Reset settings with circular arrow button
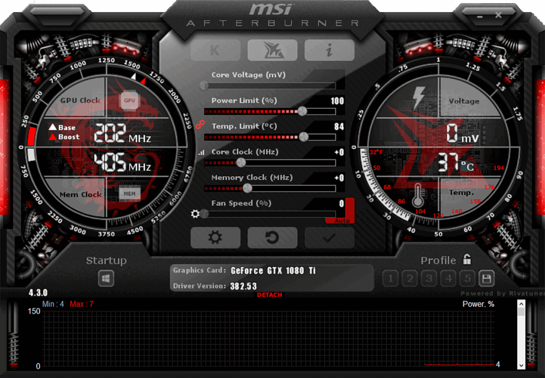545x378 pixels. pyautogui.click(x=272, y=238)
